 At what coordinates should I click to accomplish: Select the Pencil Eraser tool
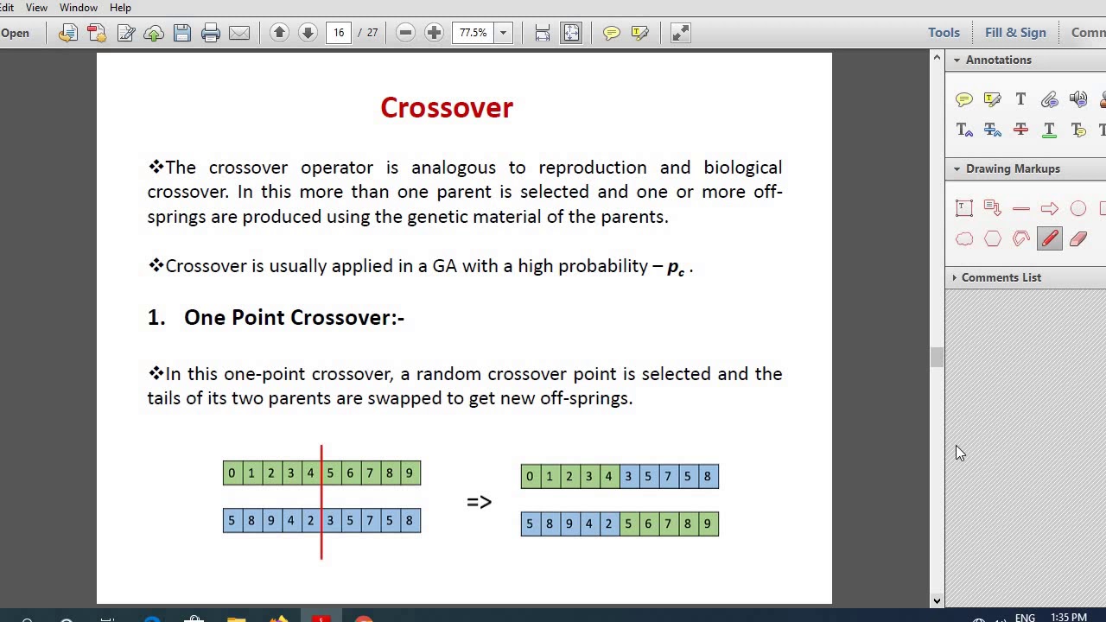pos(1078,239)
